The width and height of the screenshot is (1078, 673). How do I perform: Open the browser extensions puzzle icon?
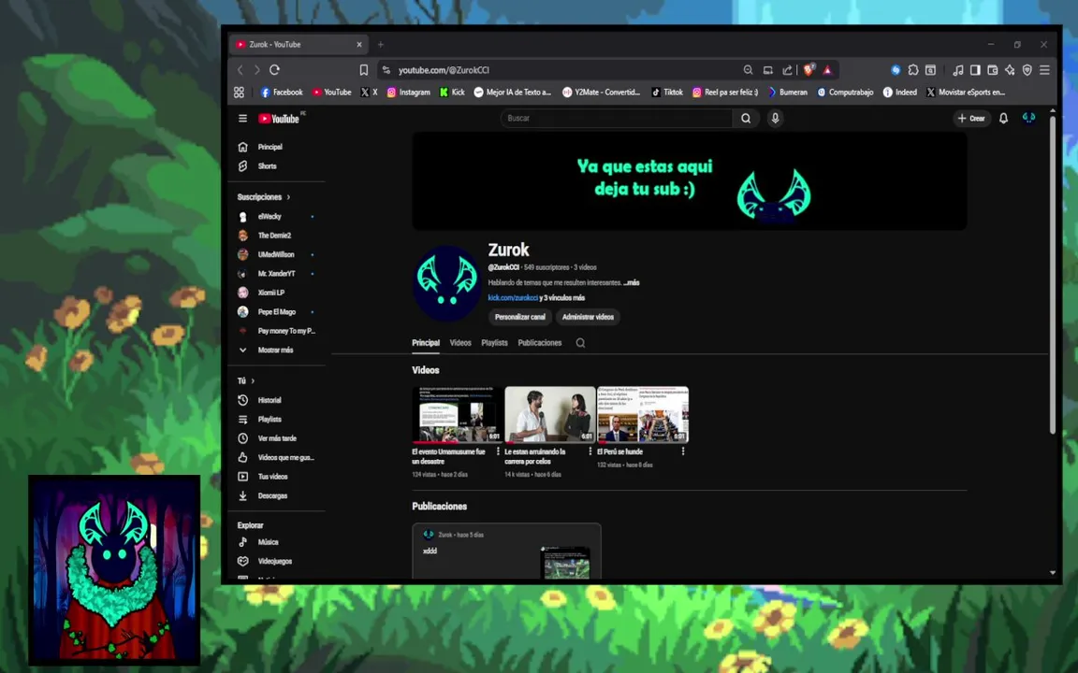point(913,70)
